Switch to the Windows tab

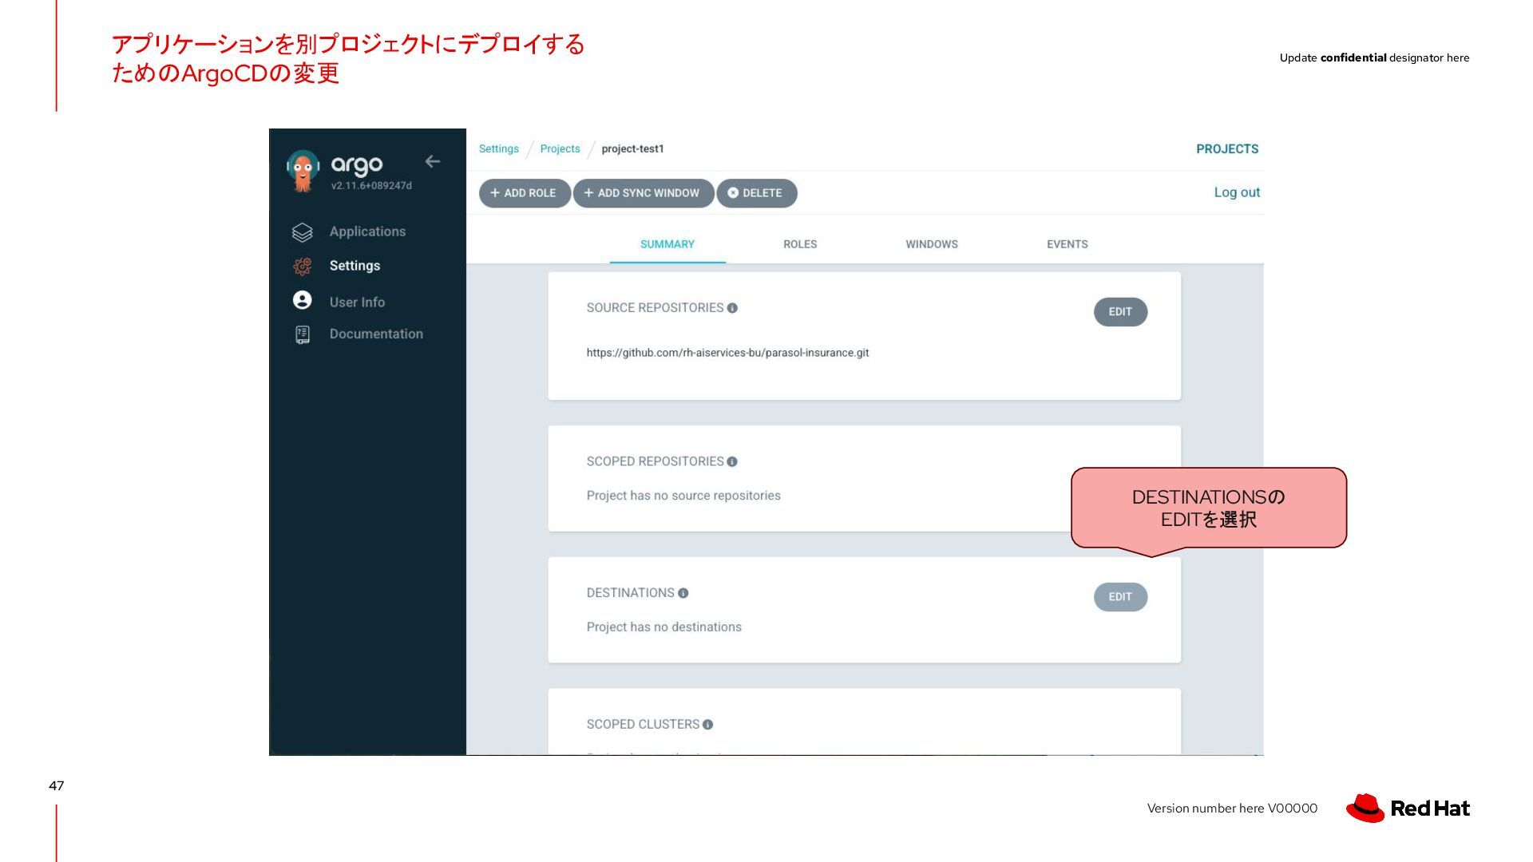932,244
